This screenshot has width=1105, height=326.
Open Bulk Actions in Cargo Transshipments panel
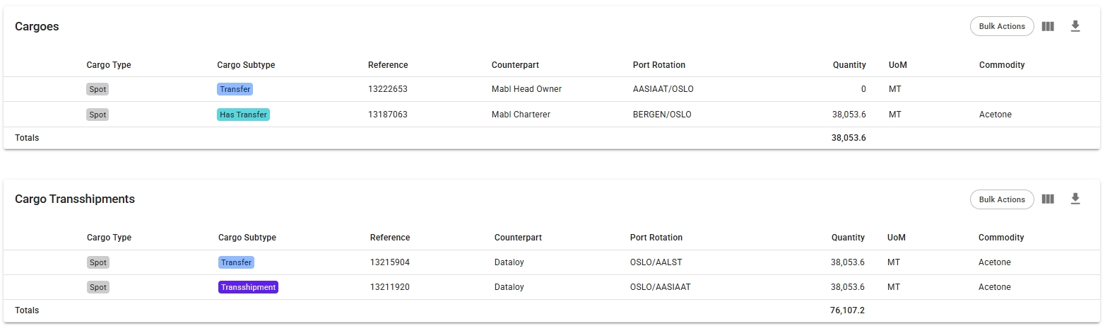coord(1001,199)
